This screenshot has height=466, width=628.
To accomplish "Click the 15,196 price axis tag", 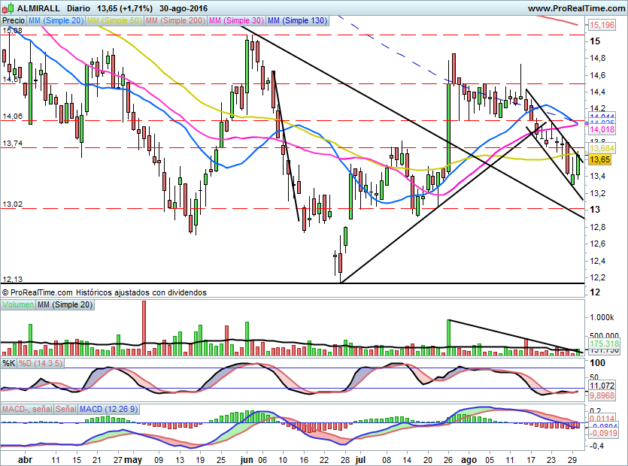I will (602, 26).
